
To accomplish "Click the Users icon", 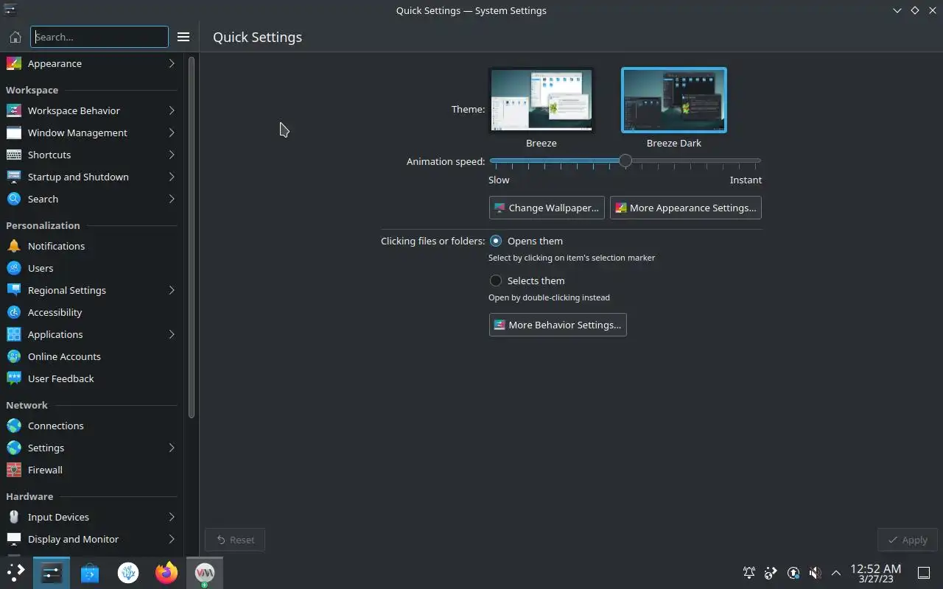I will 13,268.
